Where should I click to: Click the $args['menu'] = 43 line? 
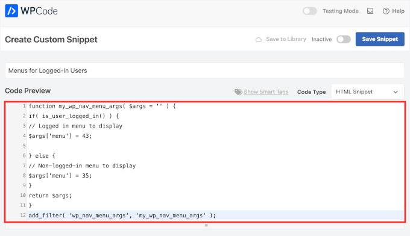click(x=60, y=136)
